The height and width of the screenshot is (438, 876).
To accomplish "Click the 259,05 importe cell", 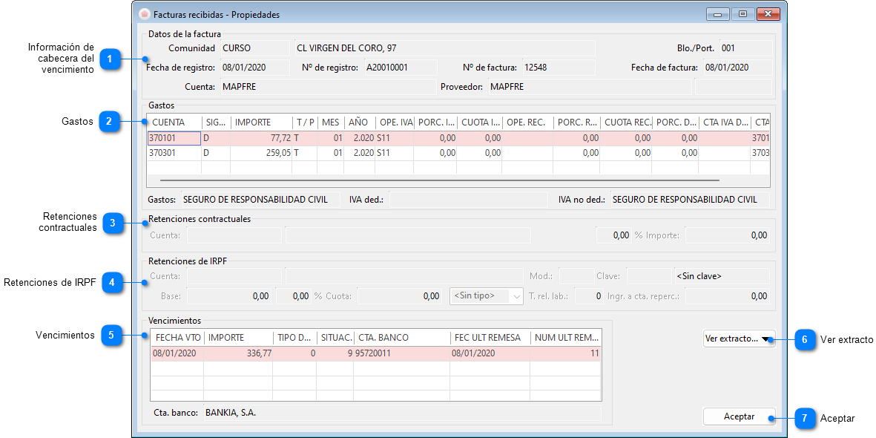I will pos(261,153).
